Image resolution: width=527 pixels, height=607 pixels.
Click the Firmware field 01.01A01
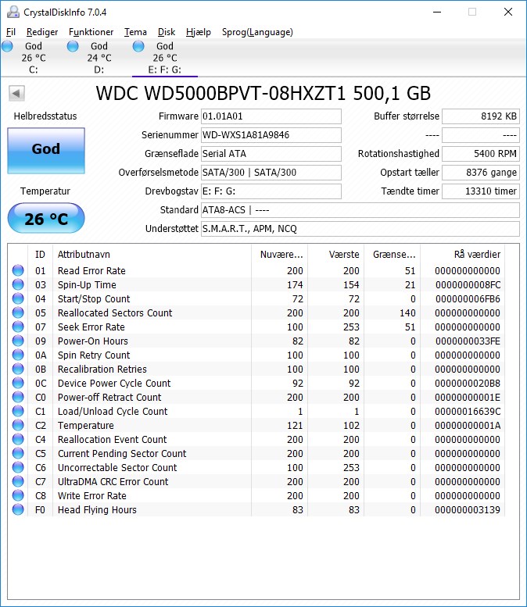point(271,116)
